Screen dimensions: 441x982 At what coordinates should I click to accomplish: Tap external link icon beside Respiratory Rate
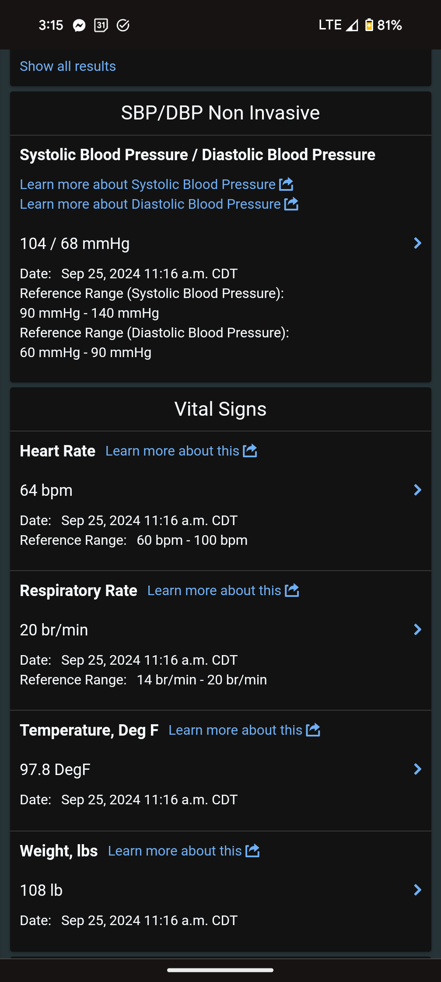tap(292, 590)
